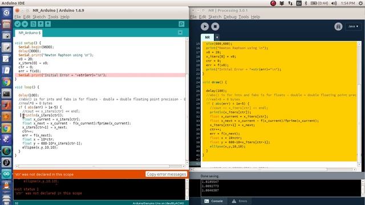Open Arduino File menu
Screen dimensions: 365x205
point(18,17)
